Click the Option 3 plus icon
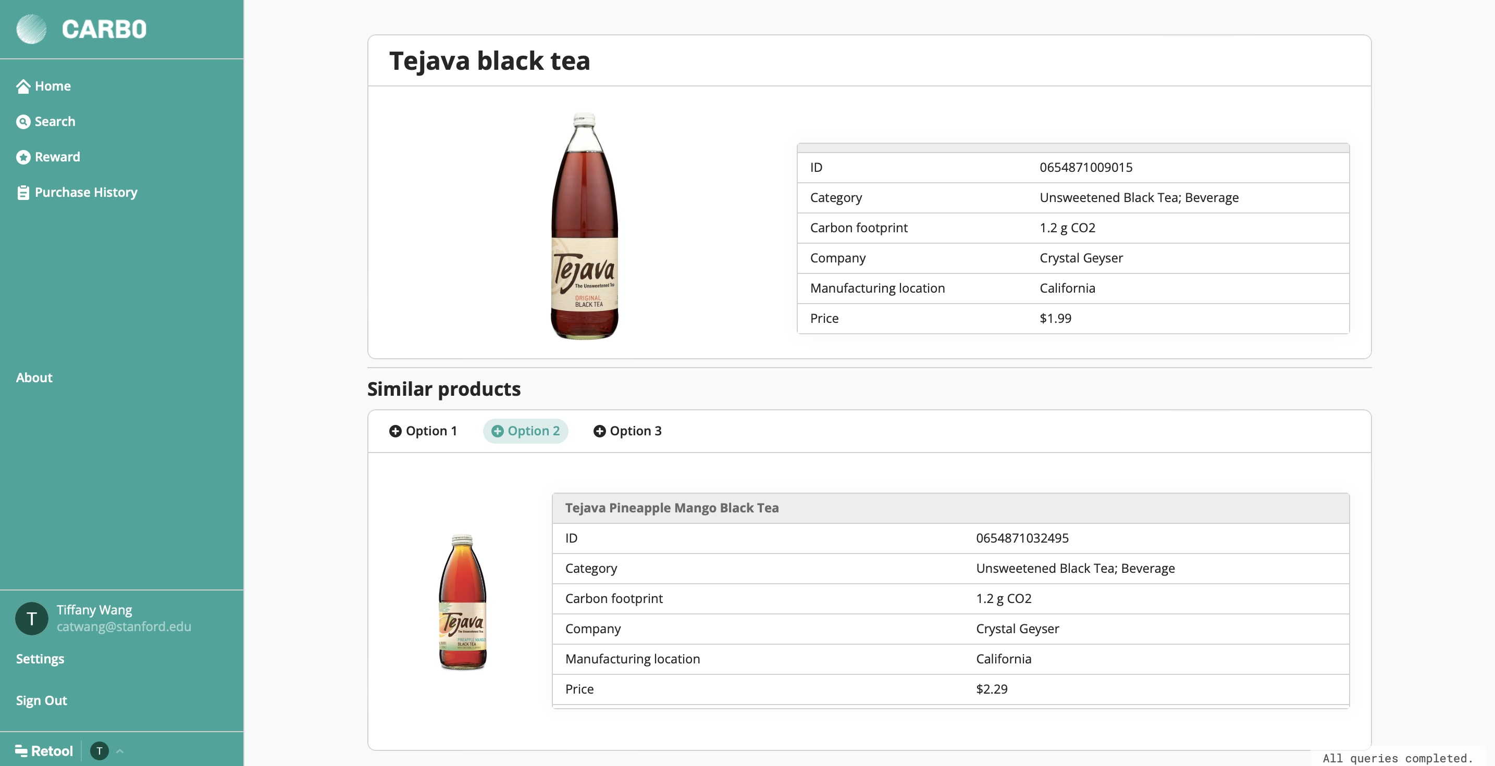 pos(599,431)
